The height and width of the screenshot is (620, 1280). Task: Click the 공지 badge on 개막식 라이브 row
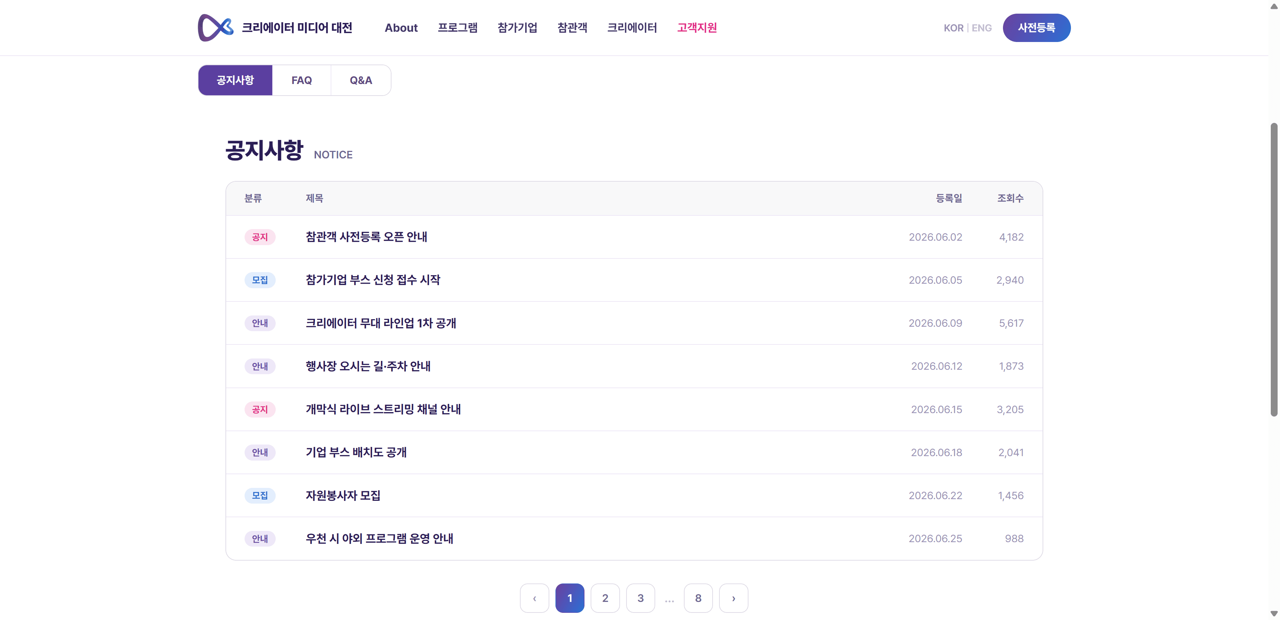tap(260, 409)
